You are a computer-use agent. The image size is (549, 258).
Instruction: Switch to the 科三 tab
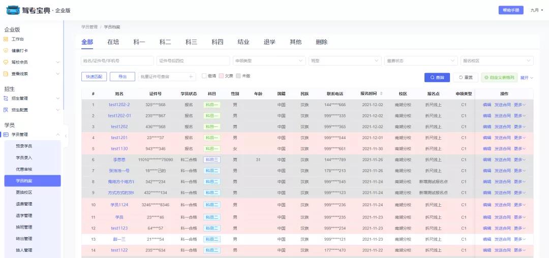click(x=191, y=42)
